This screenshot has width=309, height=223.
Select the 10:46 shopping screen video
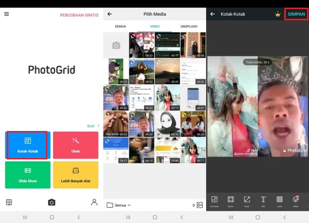pyautogui.click(x=168, y=150)
